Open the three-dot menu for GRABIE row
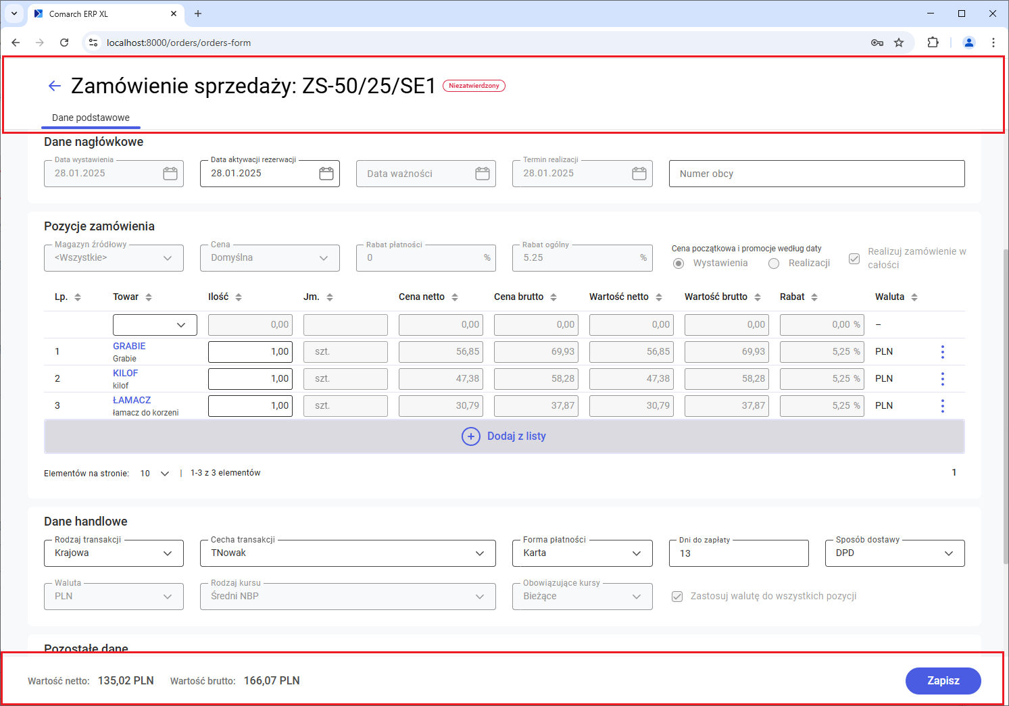The height and width of the screenshot is (706, 1009). coord(942,351)
